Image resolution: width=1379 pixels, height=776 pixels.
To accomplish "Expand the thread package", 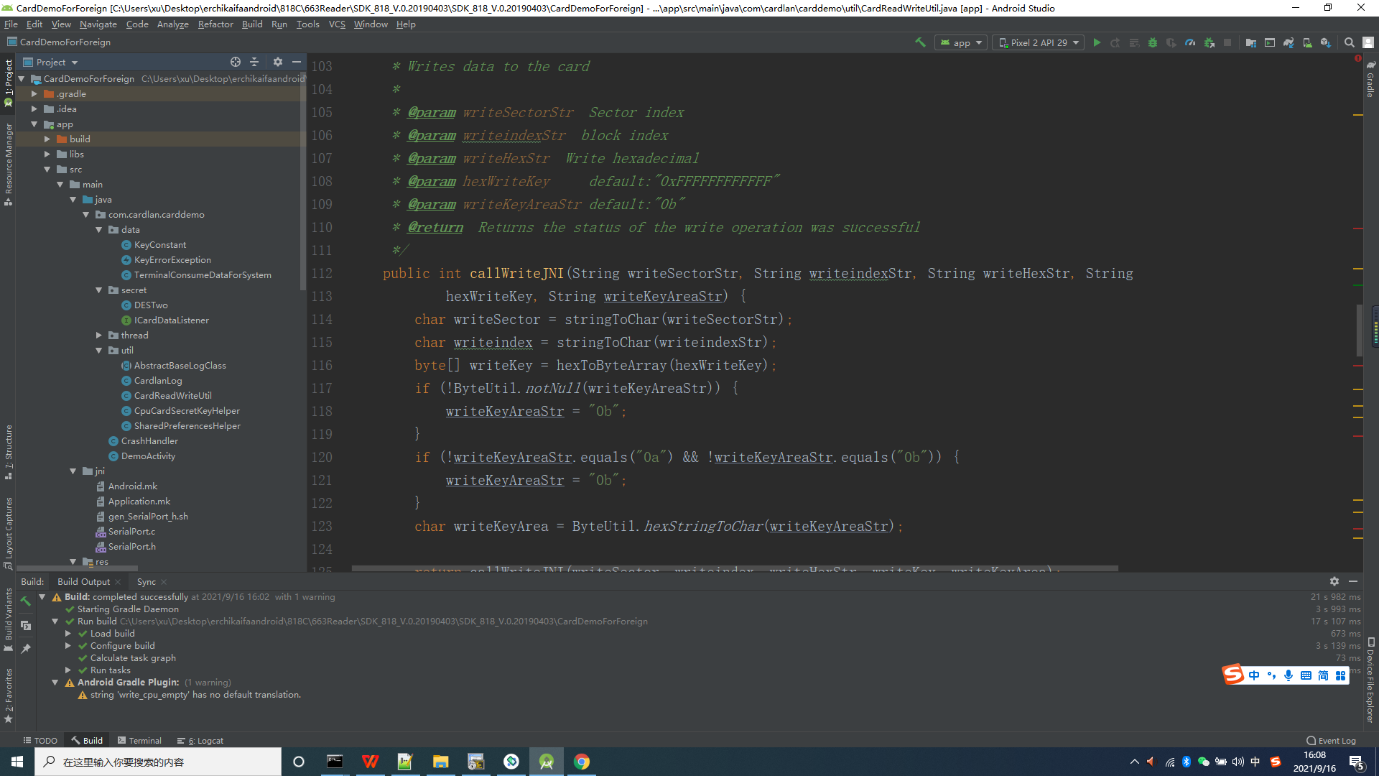I will pos(99,335).
